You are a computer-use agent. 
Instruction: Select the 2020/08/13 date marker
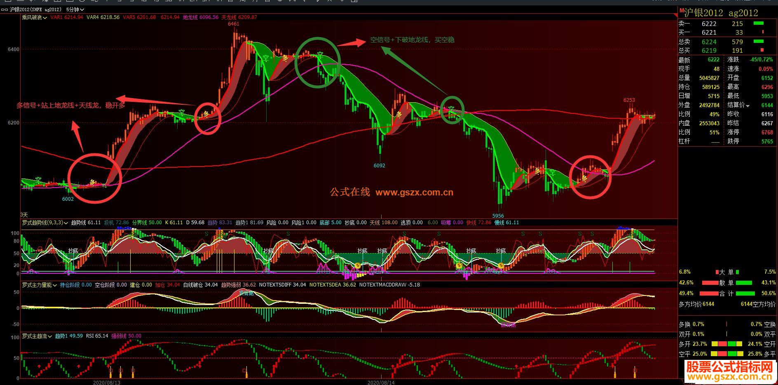click(107, 383)
